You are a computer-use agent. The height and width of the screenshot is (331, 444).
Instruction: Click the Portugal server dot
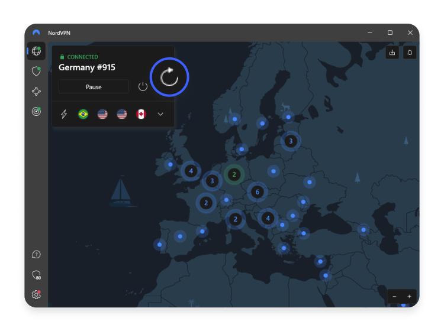160,245
